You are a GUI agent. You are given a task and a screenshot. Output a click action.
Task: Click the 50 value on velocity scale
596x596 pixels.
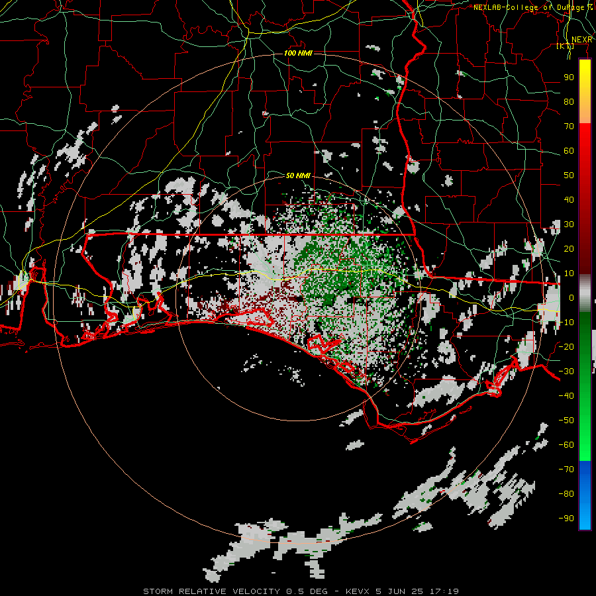pos(569,175)
